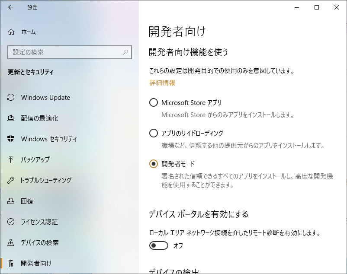Image resolution: width=347 pixels, height=274 pixels.
Task: Click the 更新とセキュリティ section header
Action: tap(31, 72)
